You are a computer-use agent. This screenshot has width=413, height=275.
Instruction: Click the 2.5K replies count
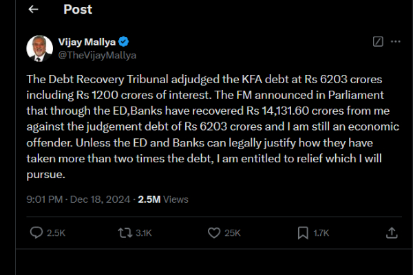[56, 233]
